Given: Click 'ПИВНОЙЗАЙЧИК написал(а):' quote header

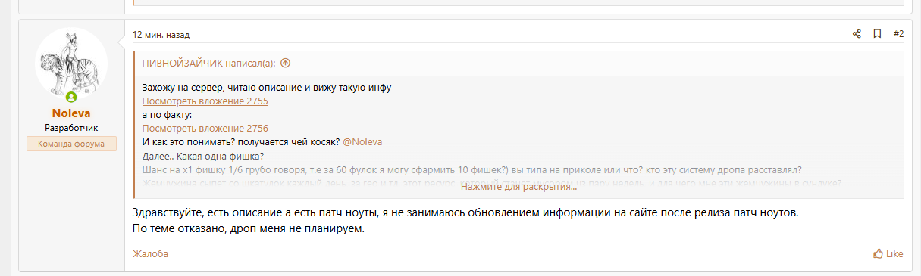Looking at the screenshot, I should click(x=209, y=64).
